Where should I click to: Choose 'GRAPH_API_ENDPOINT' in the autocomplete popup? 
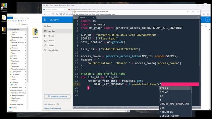(175, 104)
